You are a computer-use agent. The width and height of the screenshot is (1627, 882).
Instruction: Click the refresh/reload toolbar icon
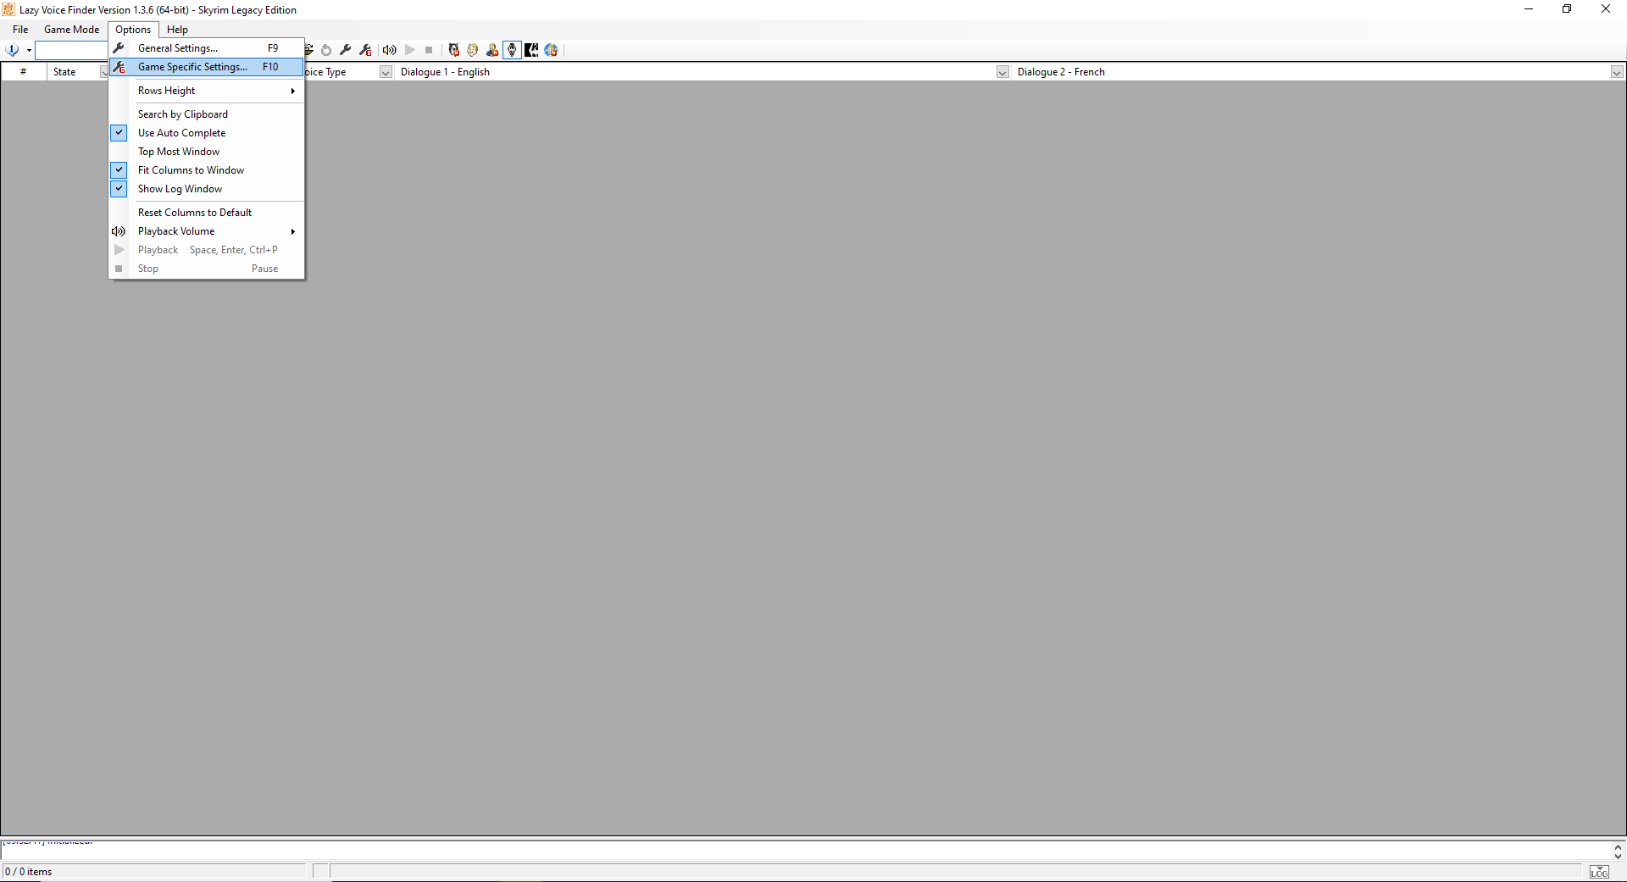(x=326, y=50)
